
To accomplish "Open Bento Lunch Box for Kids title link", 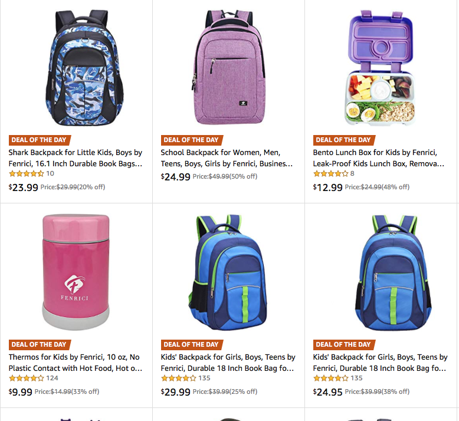I will (x=379, y=158).
